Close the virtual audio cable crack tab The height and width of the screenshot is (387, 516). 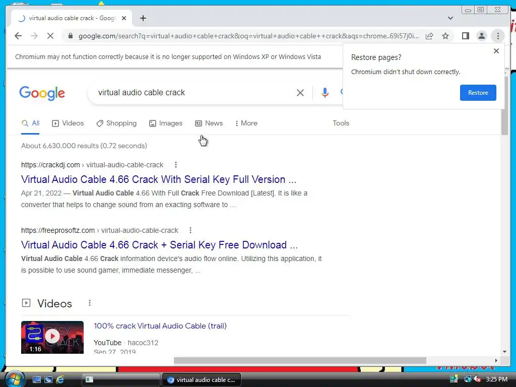[124, 18]
